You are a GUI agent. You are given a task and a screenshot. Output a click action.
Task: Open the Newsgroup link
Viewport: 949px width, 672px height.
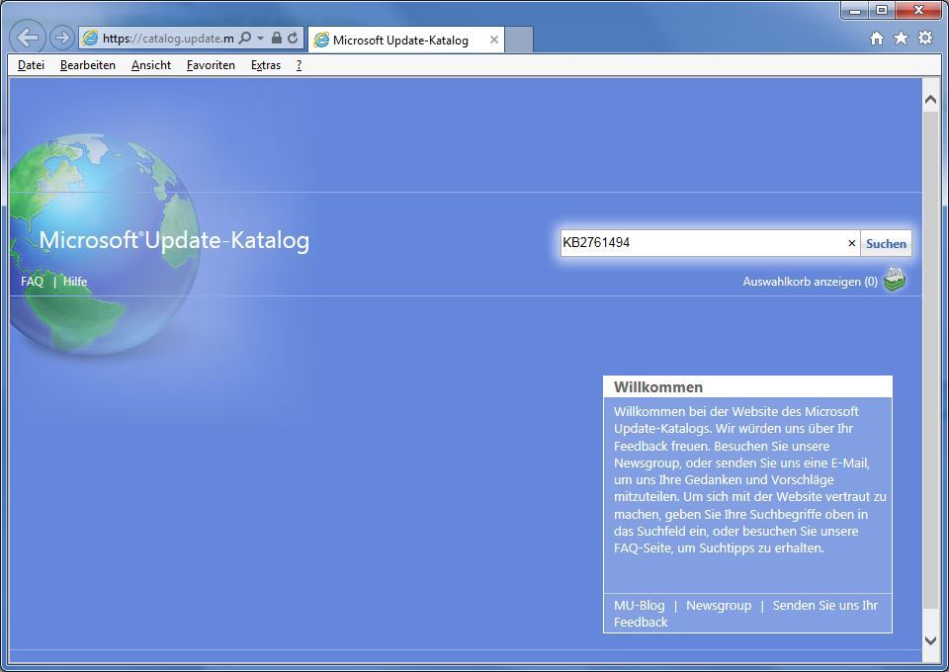tap(719, 605)
